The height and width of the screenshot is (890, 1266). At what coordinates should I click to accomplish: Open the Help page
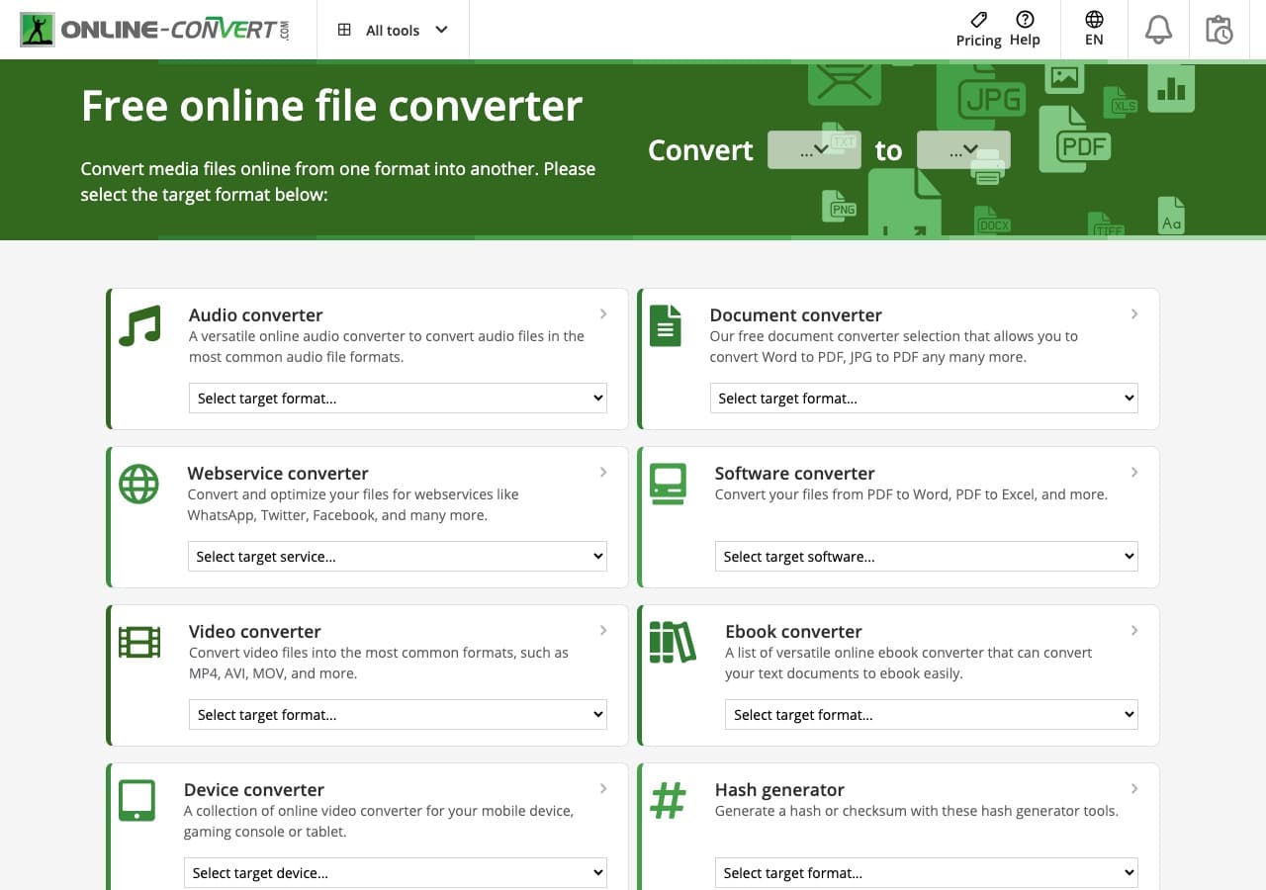1025,29
